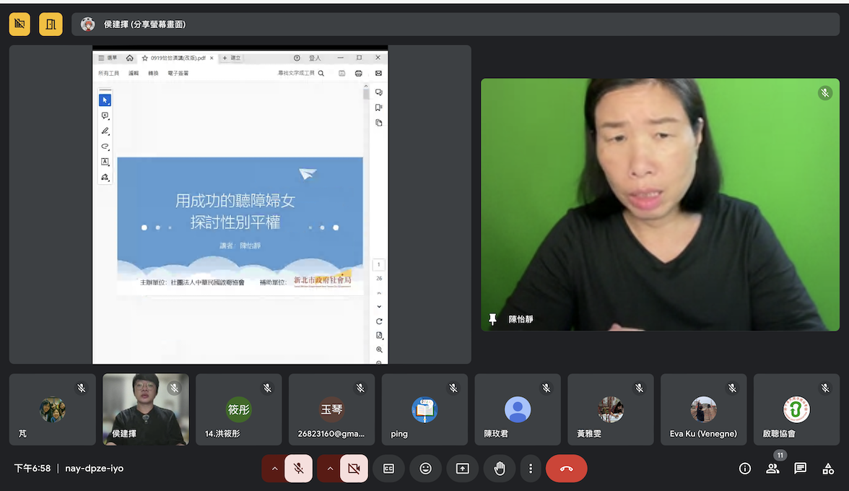The width and height of the screenshot is (849, 491).
Task: Open meeting details info icon
Action: click(x=745, y=469)
